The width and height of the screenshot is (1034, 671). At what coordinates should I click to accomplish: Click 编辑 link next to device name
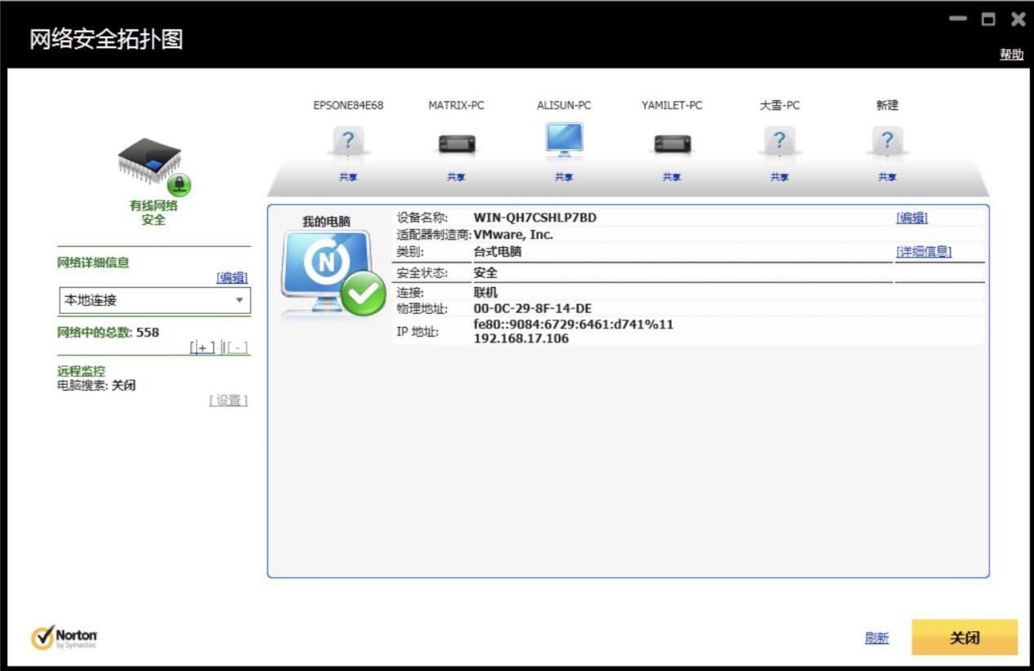coord(912,218)
